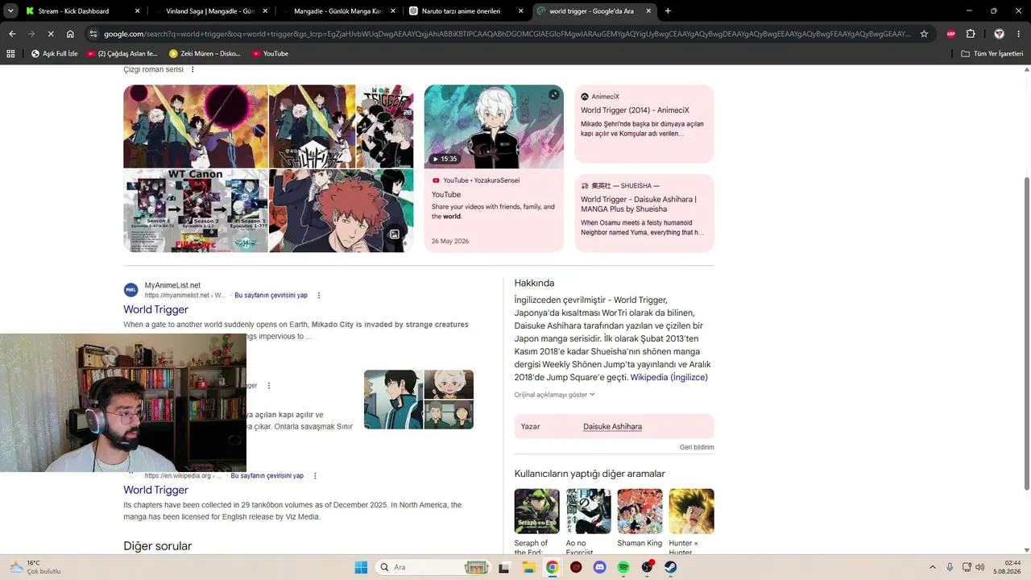Screen dimensions: 1031x580
Task: Open the Aşık Full İzle bookmark
Action: 54,53
